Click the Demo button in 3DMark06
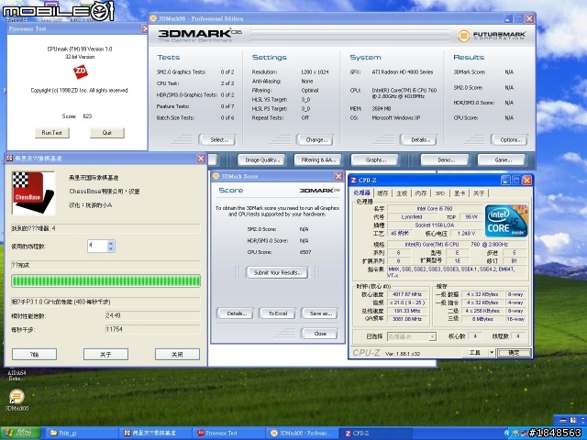The height and width of the screenshot is (440, 587). pyautogui.click(x=444, y=159)
